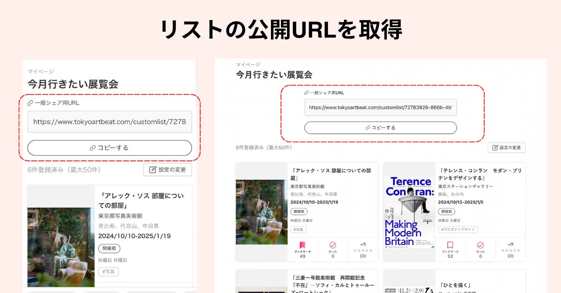Mark アレック・ソス exhibition as 行った
The width and height of the screenshot is (561, 293).
[x=333, y=249]
